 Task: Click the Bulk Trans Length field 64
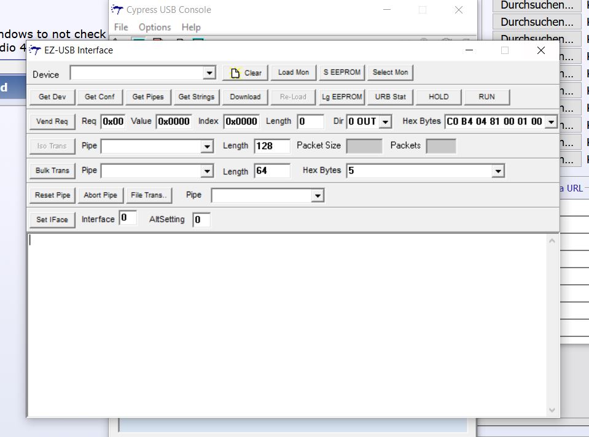coord(272,171)
